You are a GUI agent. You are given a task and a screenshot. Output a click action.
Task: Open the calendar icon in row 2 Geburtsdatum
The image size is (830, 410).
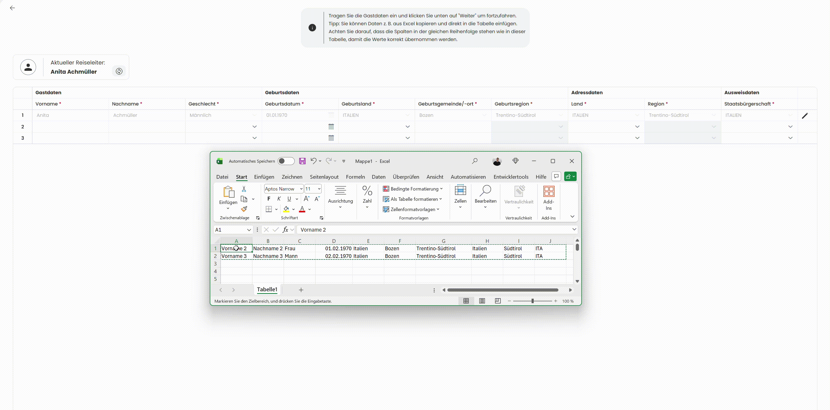coord(331,127)
